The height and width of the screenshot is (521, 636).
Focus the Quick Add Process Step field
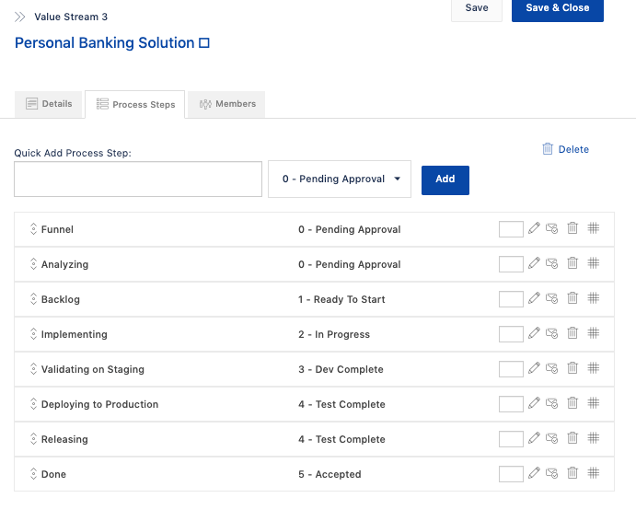138,179
